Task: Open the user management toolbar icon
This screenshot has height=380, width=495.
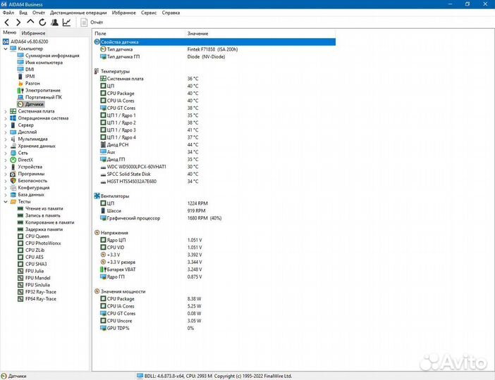Action: coord(54,23)
